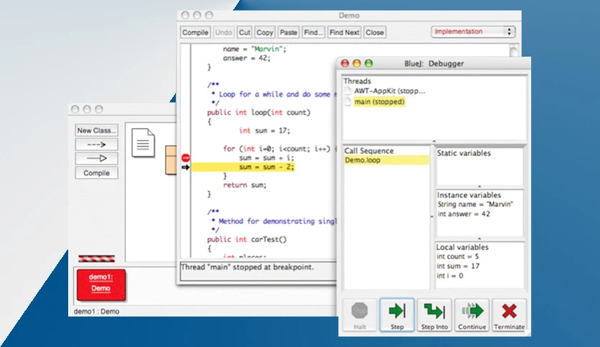Select the solid inheritance arrow tool
This screenshot has width=600, height=347.
coord(96,158)
